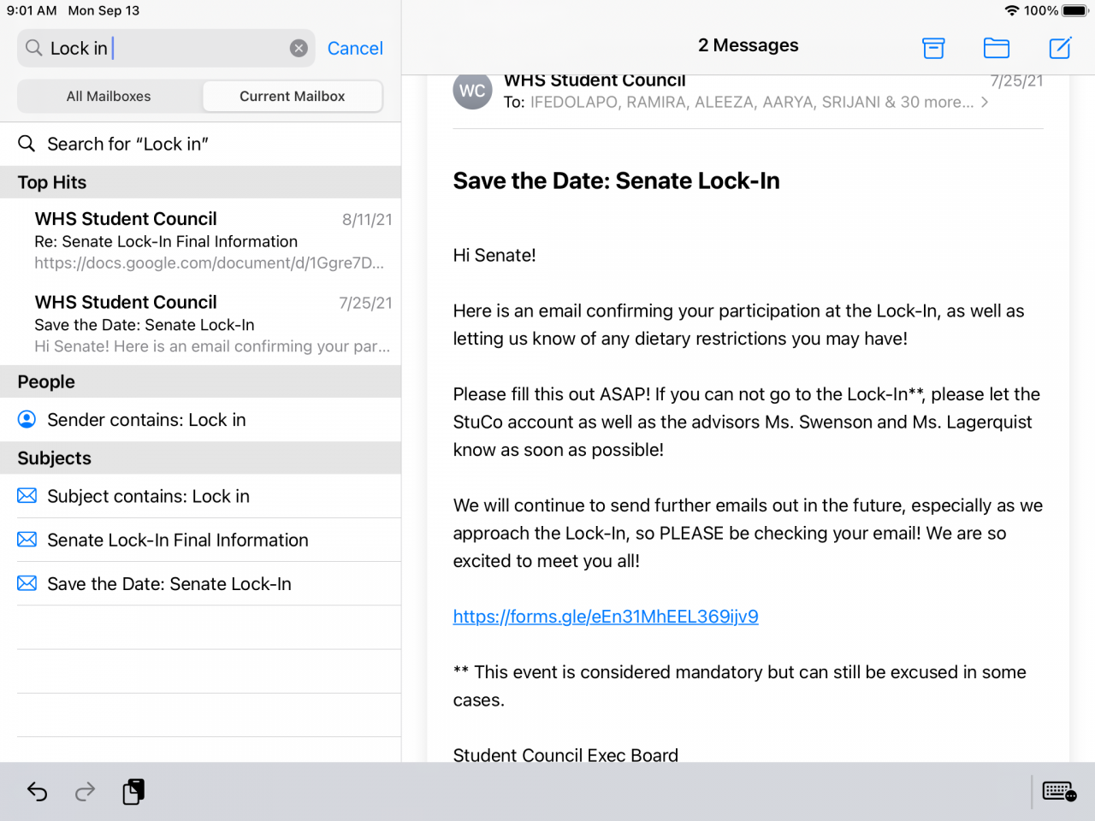Move message to a folder

click(997, 48)
